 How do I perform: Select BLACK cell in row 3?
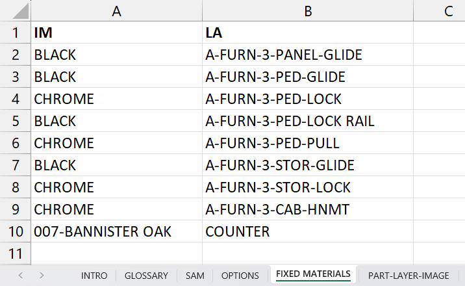116,77
